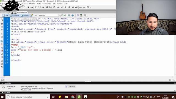The height and width of the screenshot is (99, 176).
Task: Click the indent code icon
Action: point(2,61)
